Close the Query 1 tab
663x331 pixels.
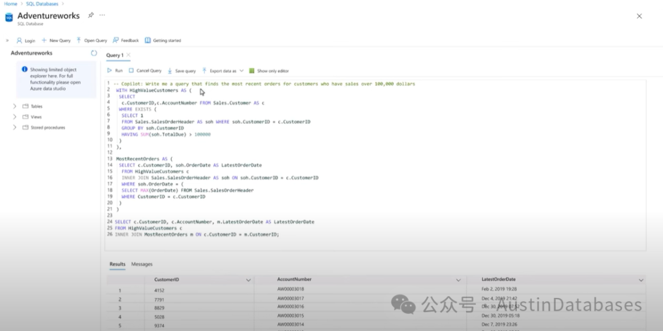point(128,55)
